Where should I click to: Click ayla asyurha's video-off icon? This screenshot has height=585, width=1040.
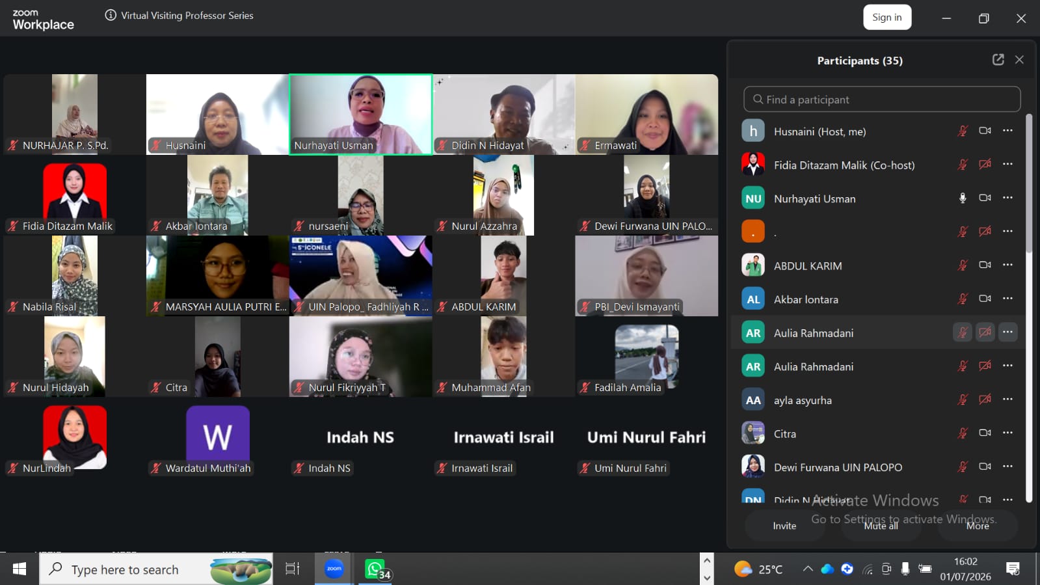(985, 400)
